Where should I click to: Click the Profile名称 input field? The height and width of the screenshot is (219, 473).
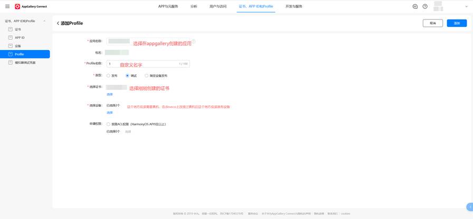click(148, 64)
